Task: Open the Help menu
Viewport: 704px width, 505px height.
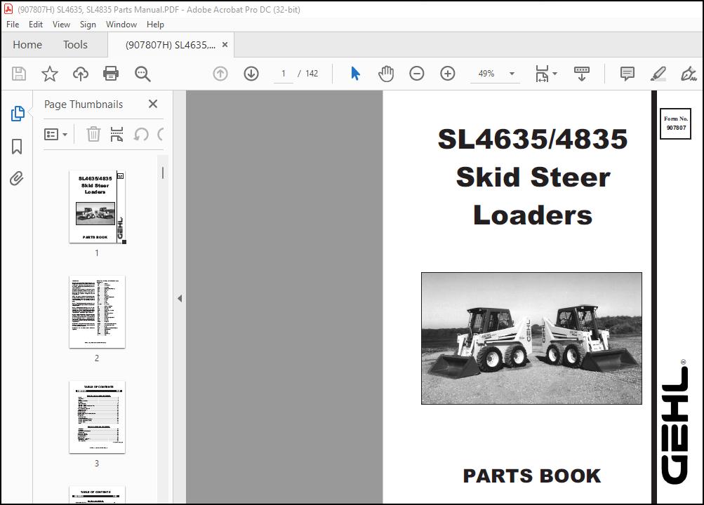Action: coord(155,25)
